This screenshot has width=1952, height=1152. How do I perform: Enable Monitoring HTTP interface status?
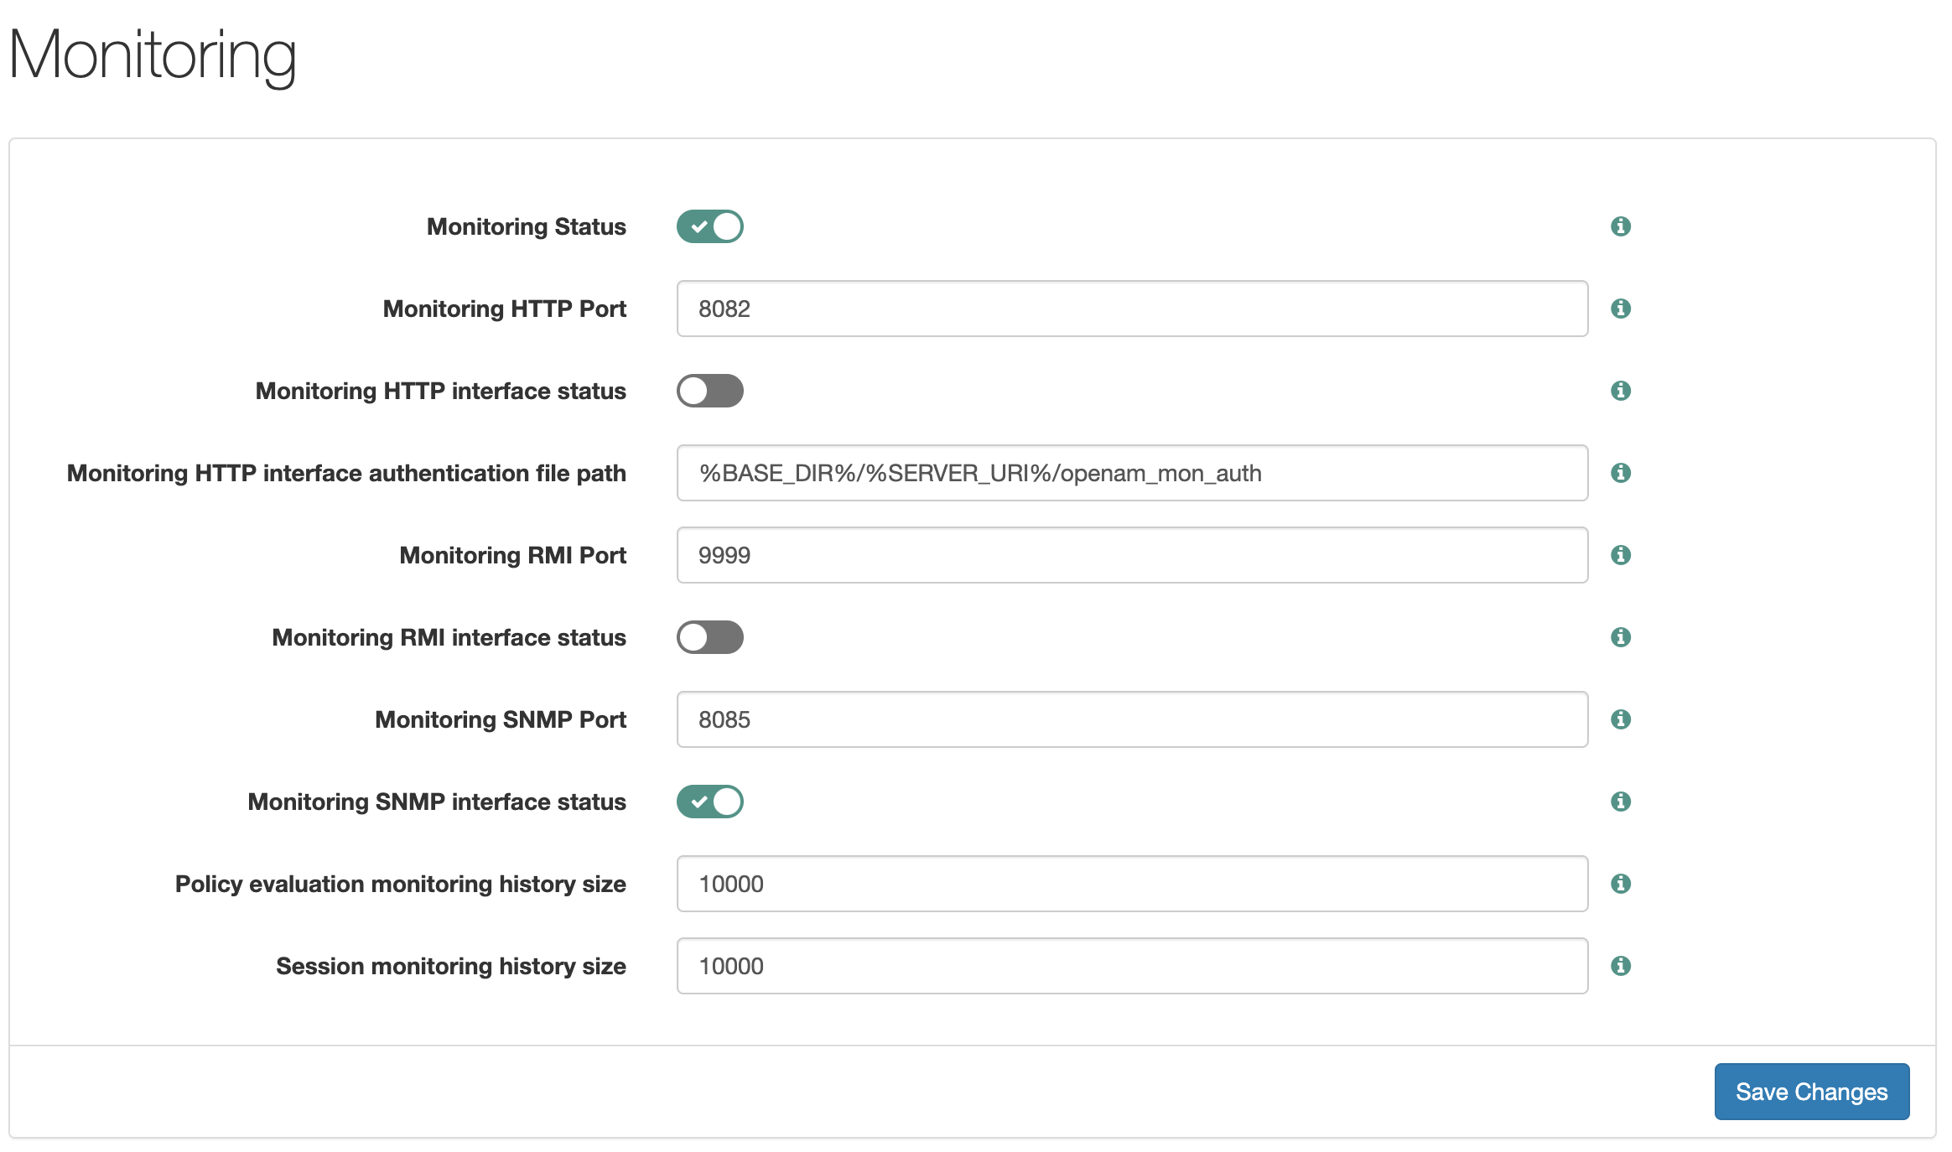tap(710, 391)
